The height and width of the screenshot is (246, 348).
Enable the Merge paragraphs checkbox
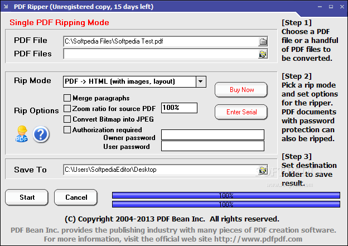pos(67,98)
